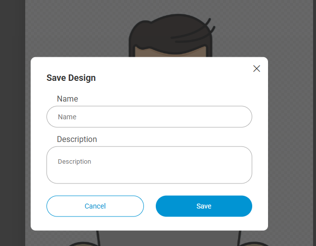The image size is (316, 246).
Task: Click the Description field label
Action: [77, 139]
